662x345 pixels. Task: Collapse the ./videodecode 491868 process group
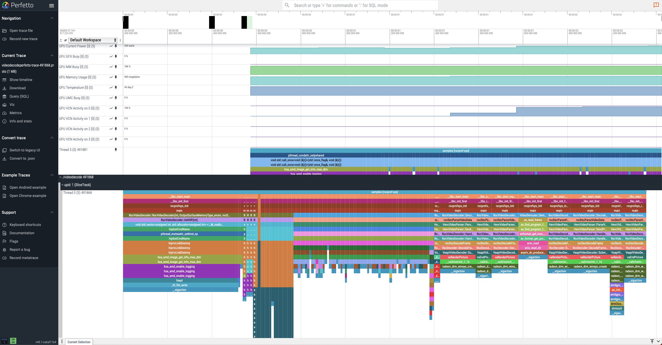(60, 177)
